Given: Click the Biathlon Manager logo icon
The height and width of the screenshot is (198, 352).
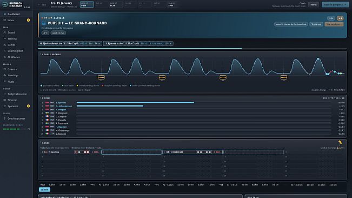Looking at the screenshot, I should [5, 4].
